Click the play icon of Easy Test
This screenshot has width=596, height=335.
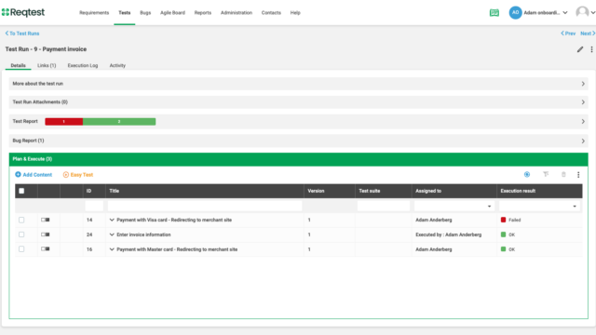[x=66, y=175]
